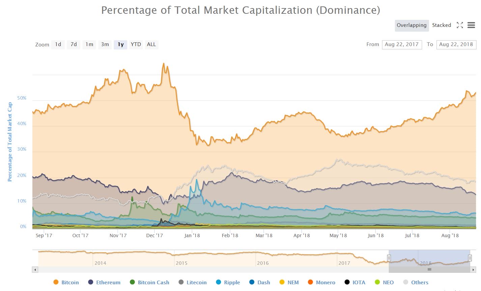Click the red-orange Monero legend dot
The width and height of the screenshot is (481, 291).
[310, 282]
